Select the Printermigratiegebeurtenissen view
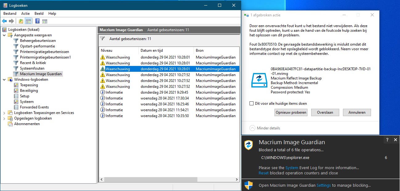400x191 pixels. [44, 52]
